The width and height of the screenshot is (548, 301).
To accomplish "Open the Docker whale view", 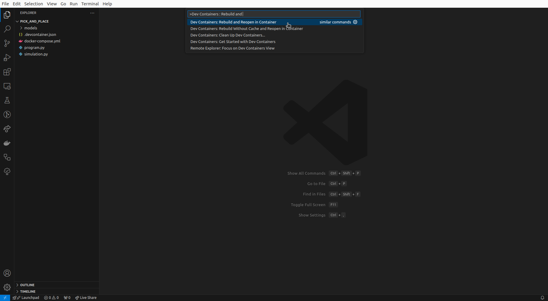I will click(7, 143).
